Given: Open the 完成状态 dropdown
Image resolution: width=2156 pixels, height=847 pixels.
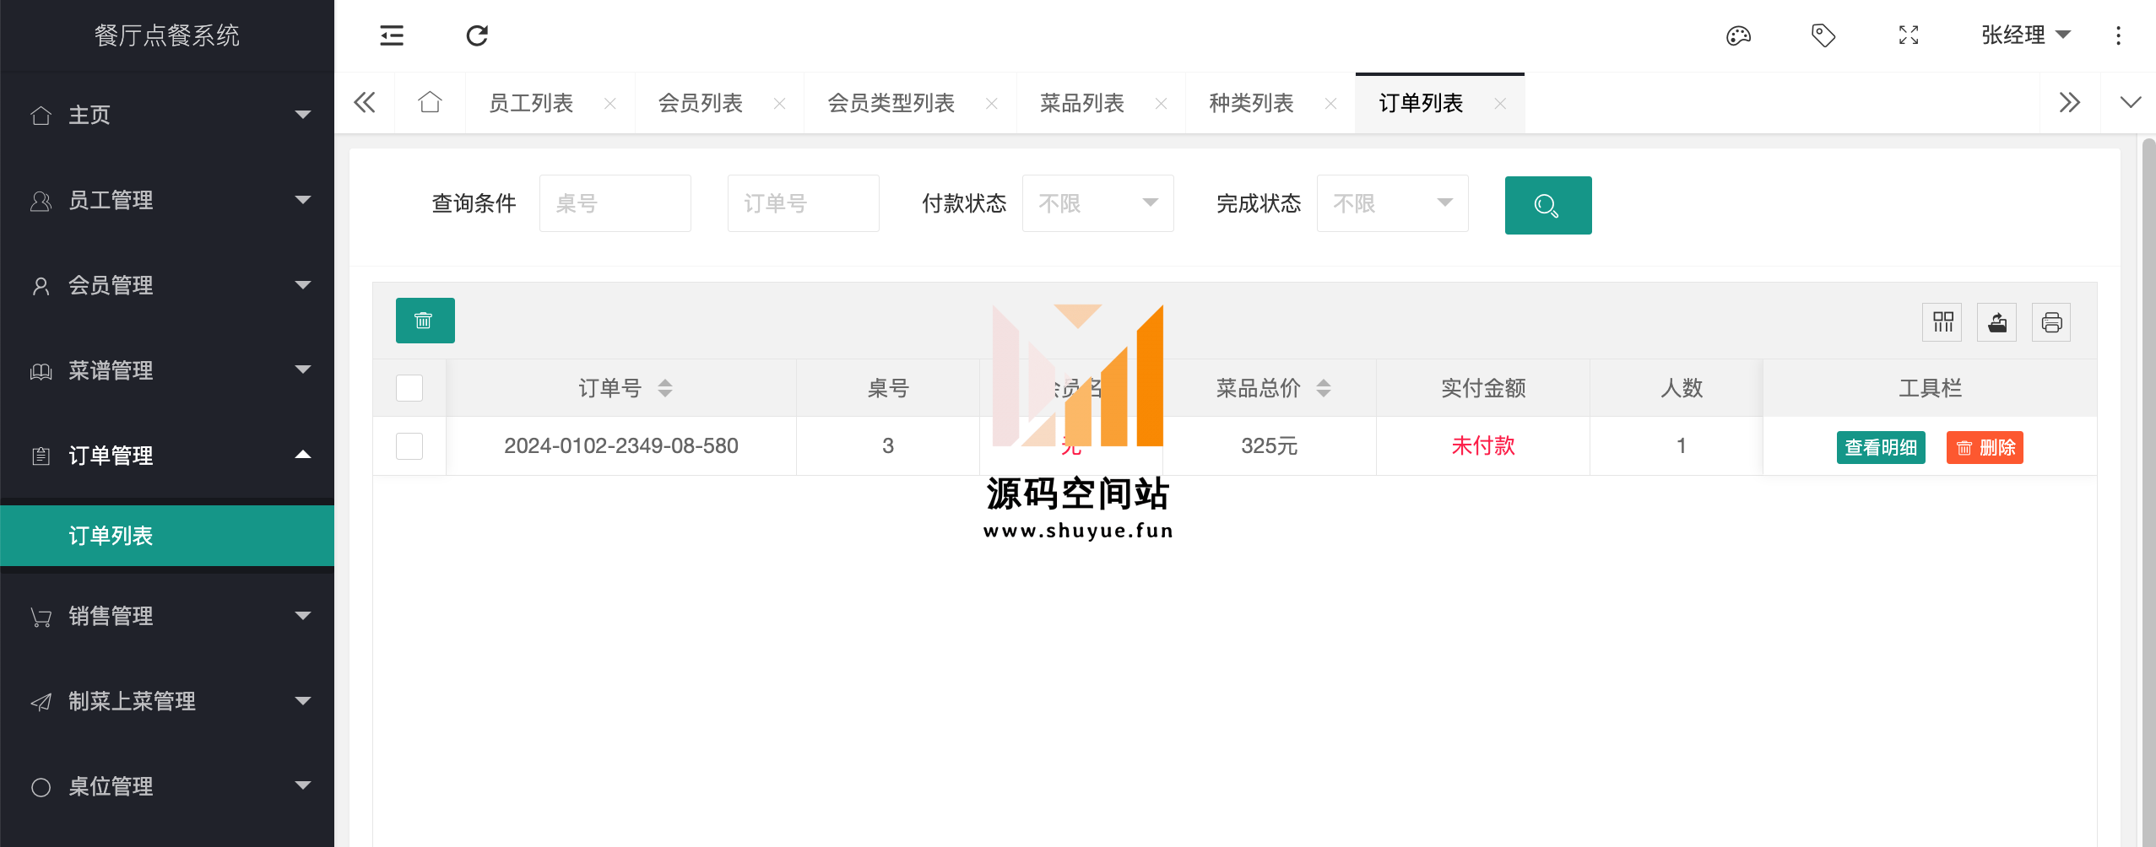Looking at the screenshot, I should pos(1393,203).
